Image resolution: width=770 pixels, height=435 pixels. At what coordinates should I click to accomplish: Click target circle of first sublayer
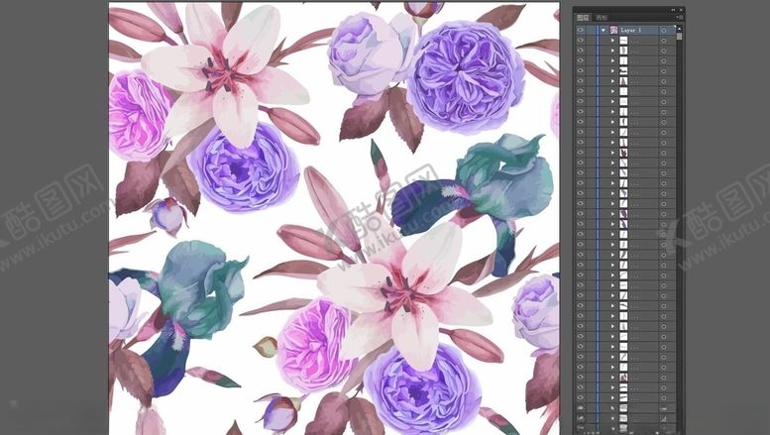click(x=663, y=41)
